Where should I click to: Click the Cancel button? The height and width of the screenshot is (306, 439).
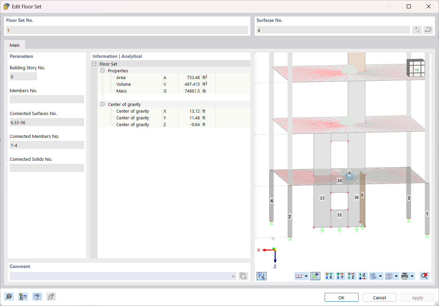coord(379,298)
